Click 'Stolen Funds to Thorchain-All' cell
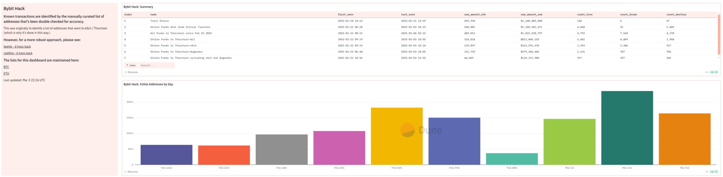Screen dimensions: 723x177 click(172, 39)
